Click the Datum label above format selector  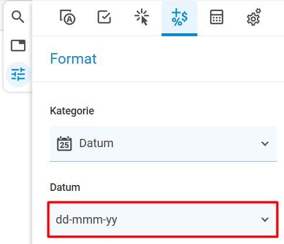click(x=65, y=187)
